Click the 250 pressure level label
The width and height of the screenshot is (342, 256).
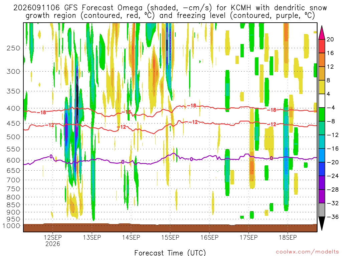(x=13, y=48)
